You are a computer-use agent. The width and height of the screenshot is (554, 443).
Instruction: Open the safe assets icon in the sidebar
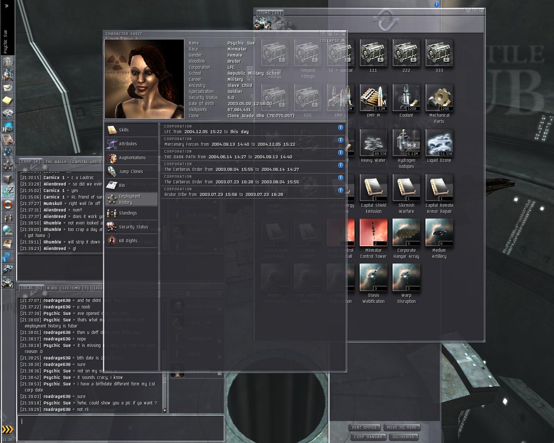(7, 179)
